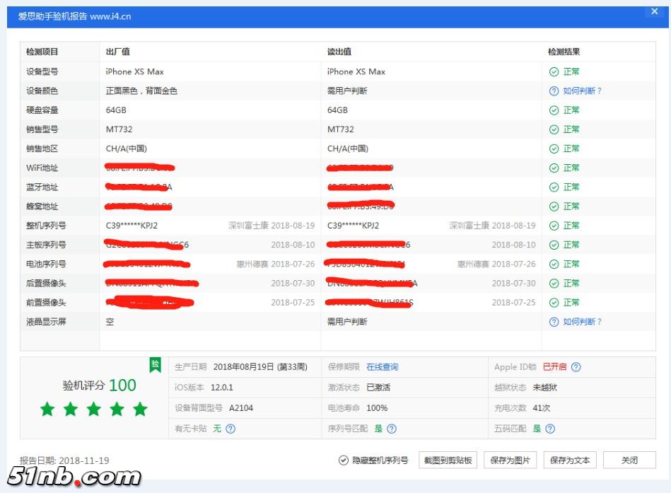Click question mark icon next to 序列号匹配
This screenshot has height=493, width=671.
[x=393, y=428]
